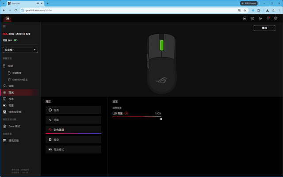Click the LED 亮度 red info icon
This screenshot has width=283, height=177.
pyautogui.click(x=126, y=113)
